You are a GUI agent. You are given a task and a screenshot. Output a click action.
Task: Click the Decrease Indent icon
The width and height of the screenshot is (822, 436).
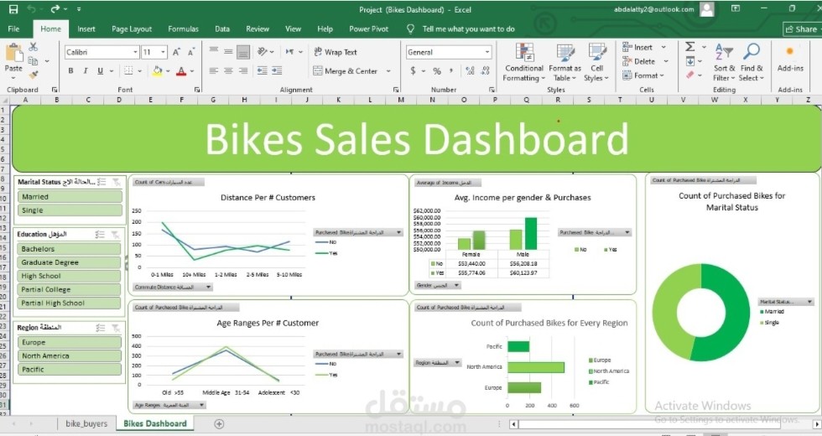262,70
